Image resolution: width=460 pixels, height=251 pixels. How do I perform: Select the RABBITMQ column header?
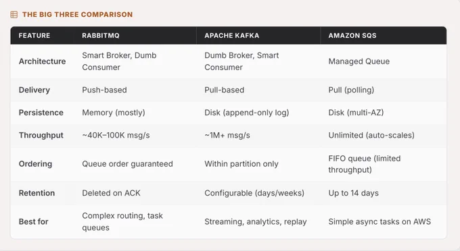[x=101, y=35]
